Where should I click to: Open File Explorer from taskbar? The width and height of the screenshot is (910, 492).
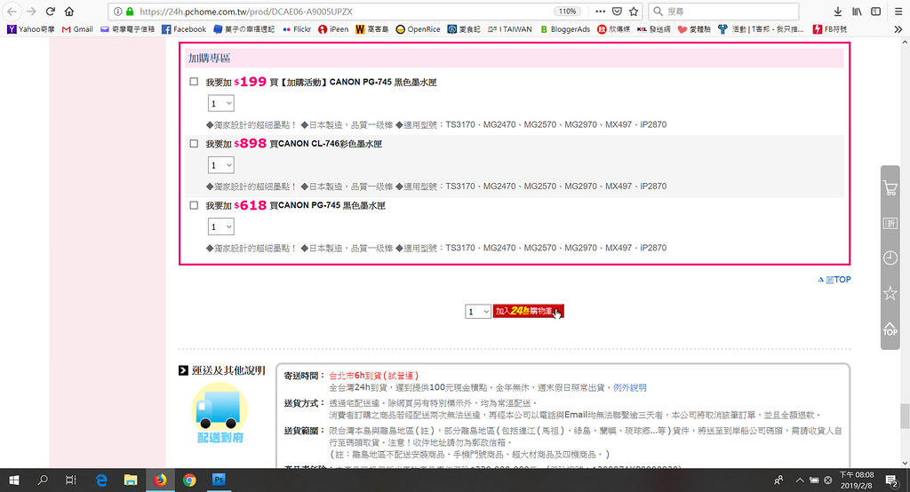131,480
